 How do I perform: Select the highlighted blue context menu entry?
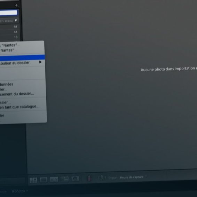pyautogui.click(x=22, y=57)
